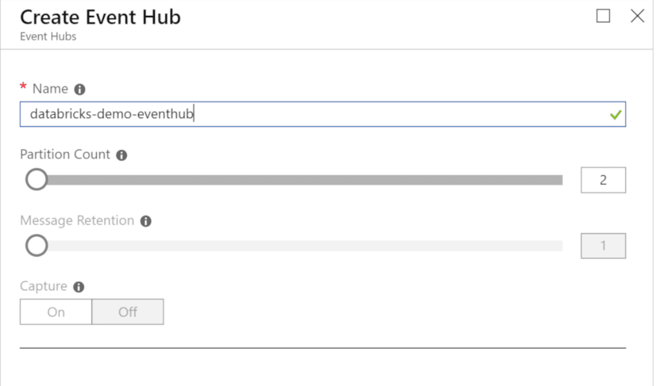Image resolution: width=656 pixels, height=386 pixels.
Task: Click the Partition Count slider handle
Action: click(x=37, y=180)
